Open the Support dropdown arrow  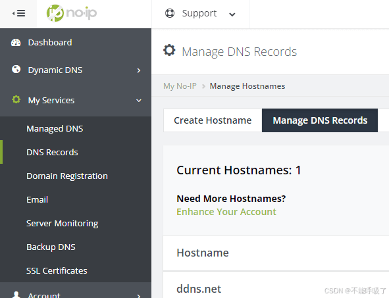(232, 14)
